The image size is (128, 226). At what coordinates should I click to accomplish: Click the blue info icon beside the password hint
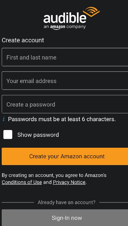click(4, 119)
